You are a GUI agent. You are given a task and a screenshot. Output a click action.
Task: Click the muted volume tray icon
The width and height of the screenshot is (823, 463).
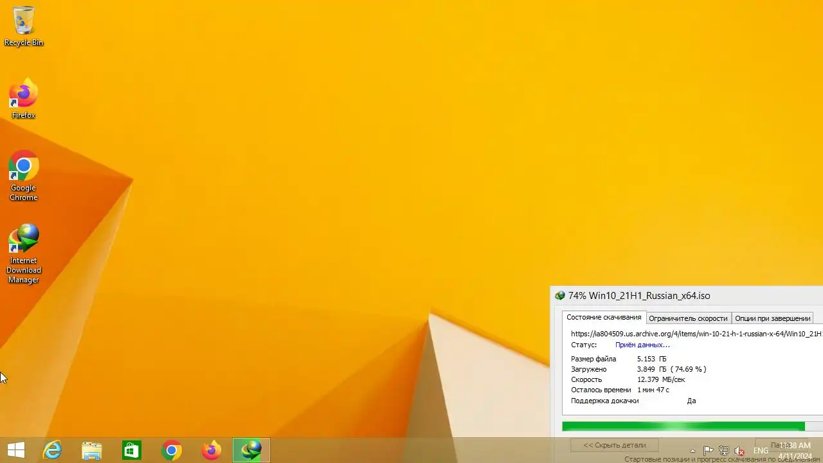point(739,451)
